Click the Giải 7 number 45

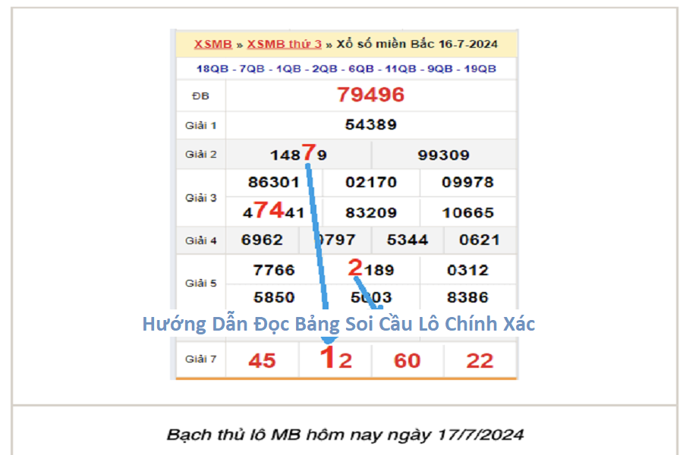[262, 360]
